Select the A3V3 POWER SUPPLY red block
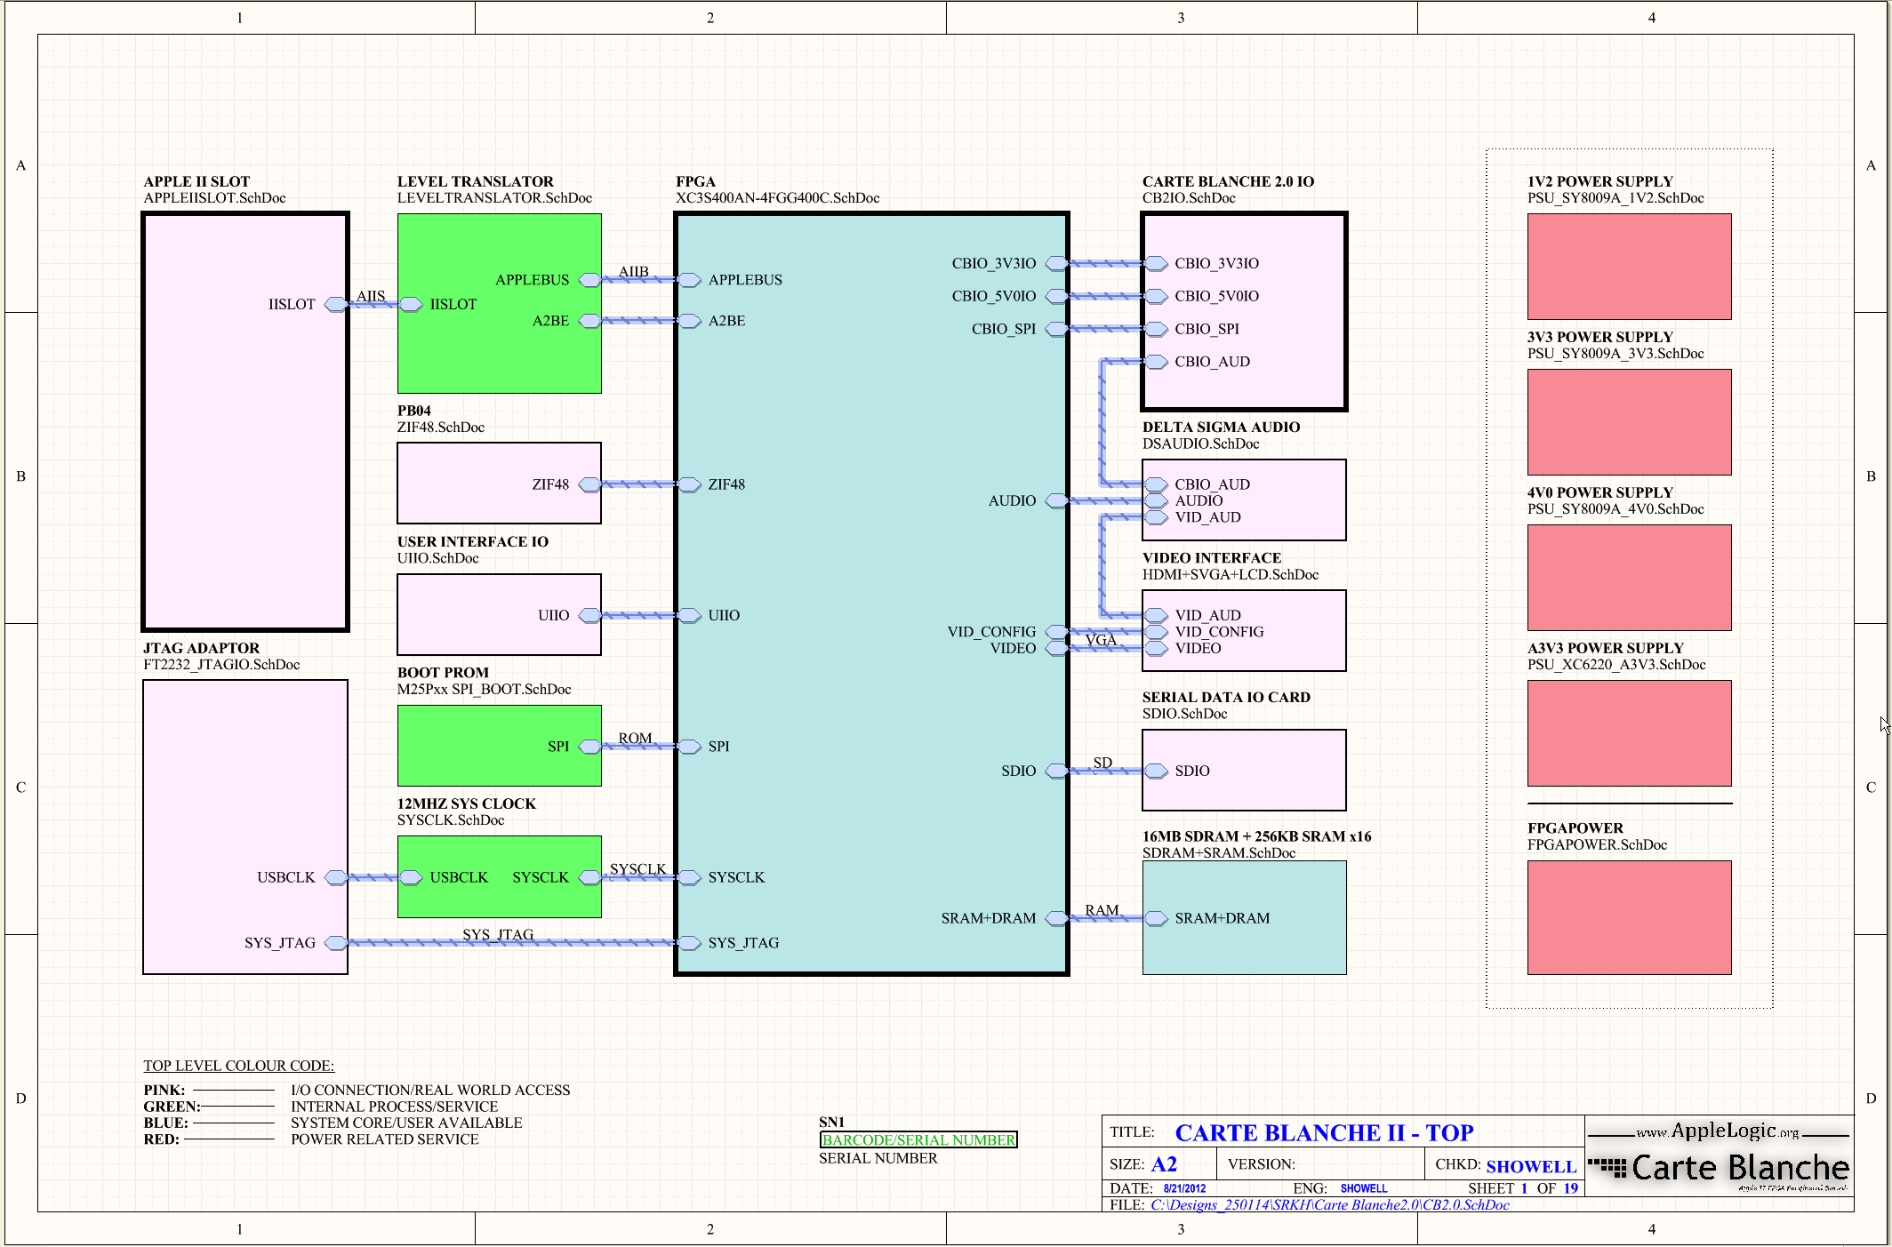1892x1247 pixels. (x=1629, y=733)
